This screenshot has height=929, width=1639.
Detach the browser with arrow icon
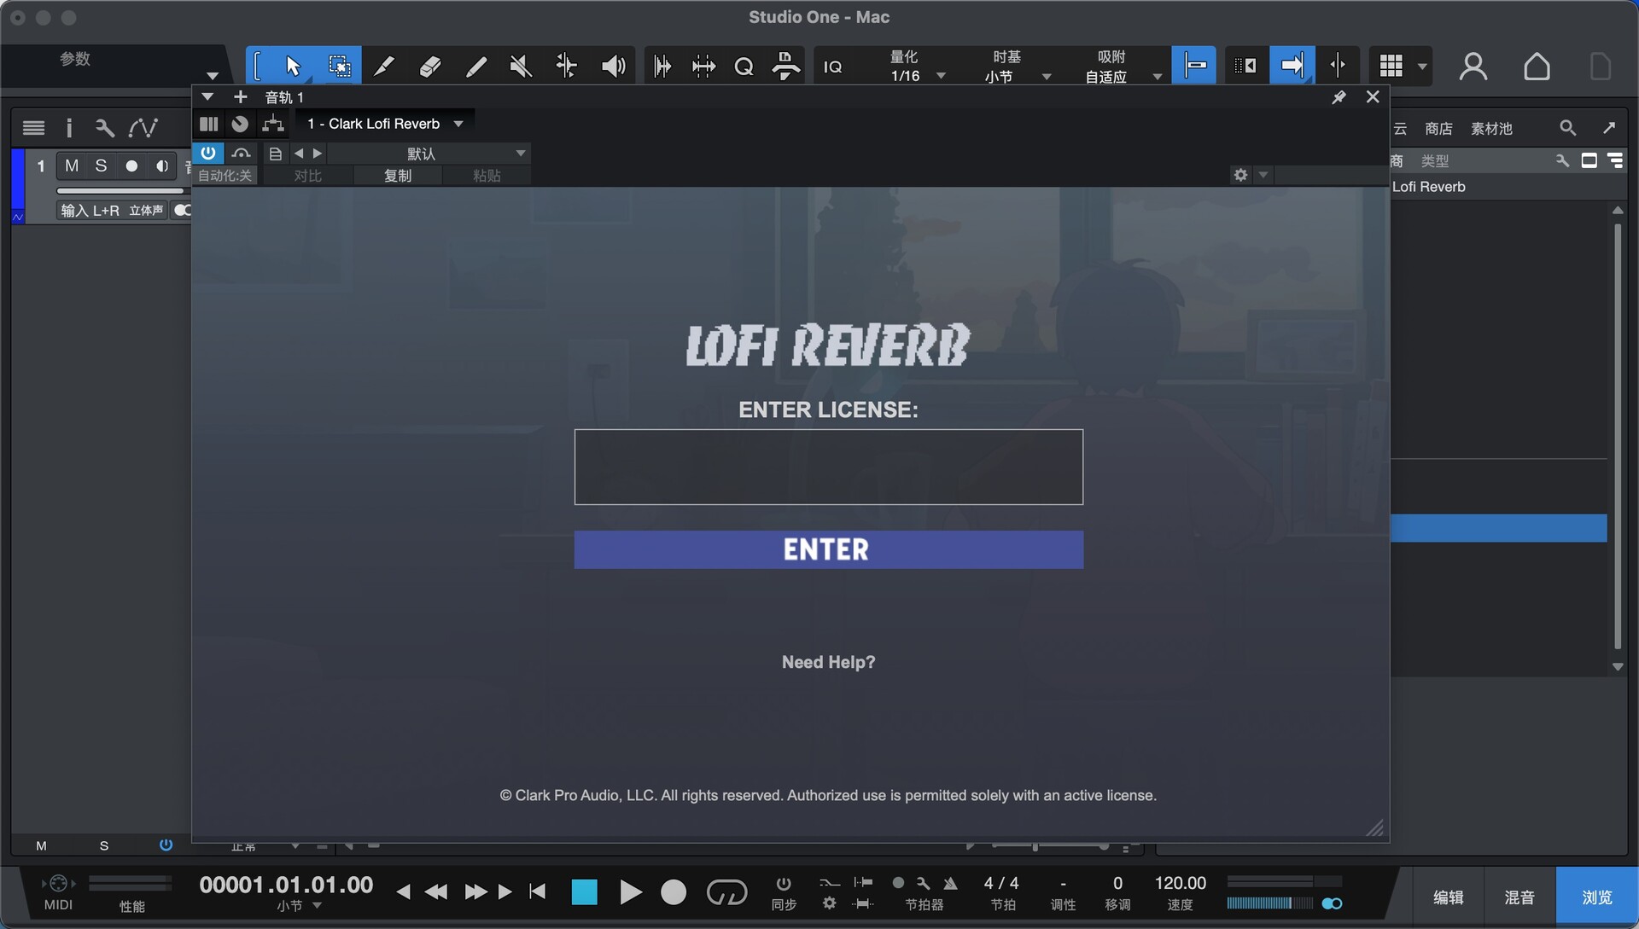[1609, 127]
